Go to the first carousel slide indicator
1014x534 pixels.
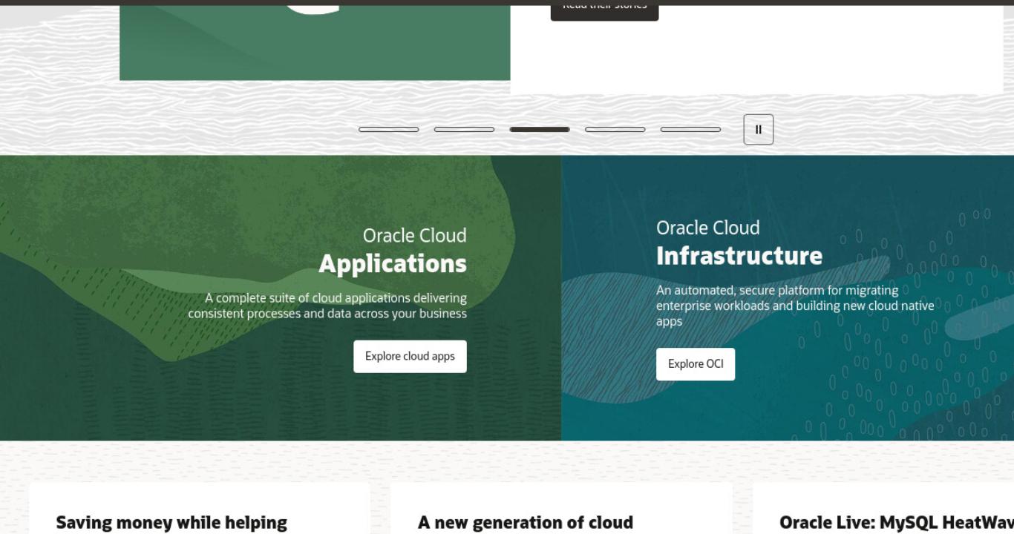click(x=388, y=129)
